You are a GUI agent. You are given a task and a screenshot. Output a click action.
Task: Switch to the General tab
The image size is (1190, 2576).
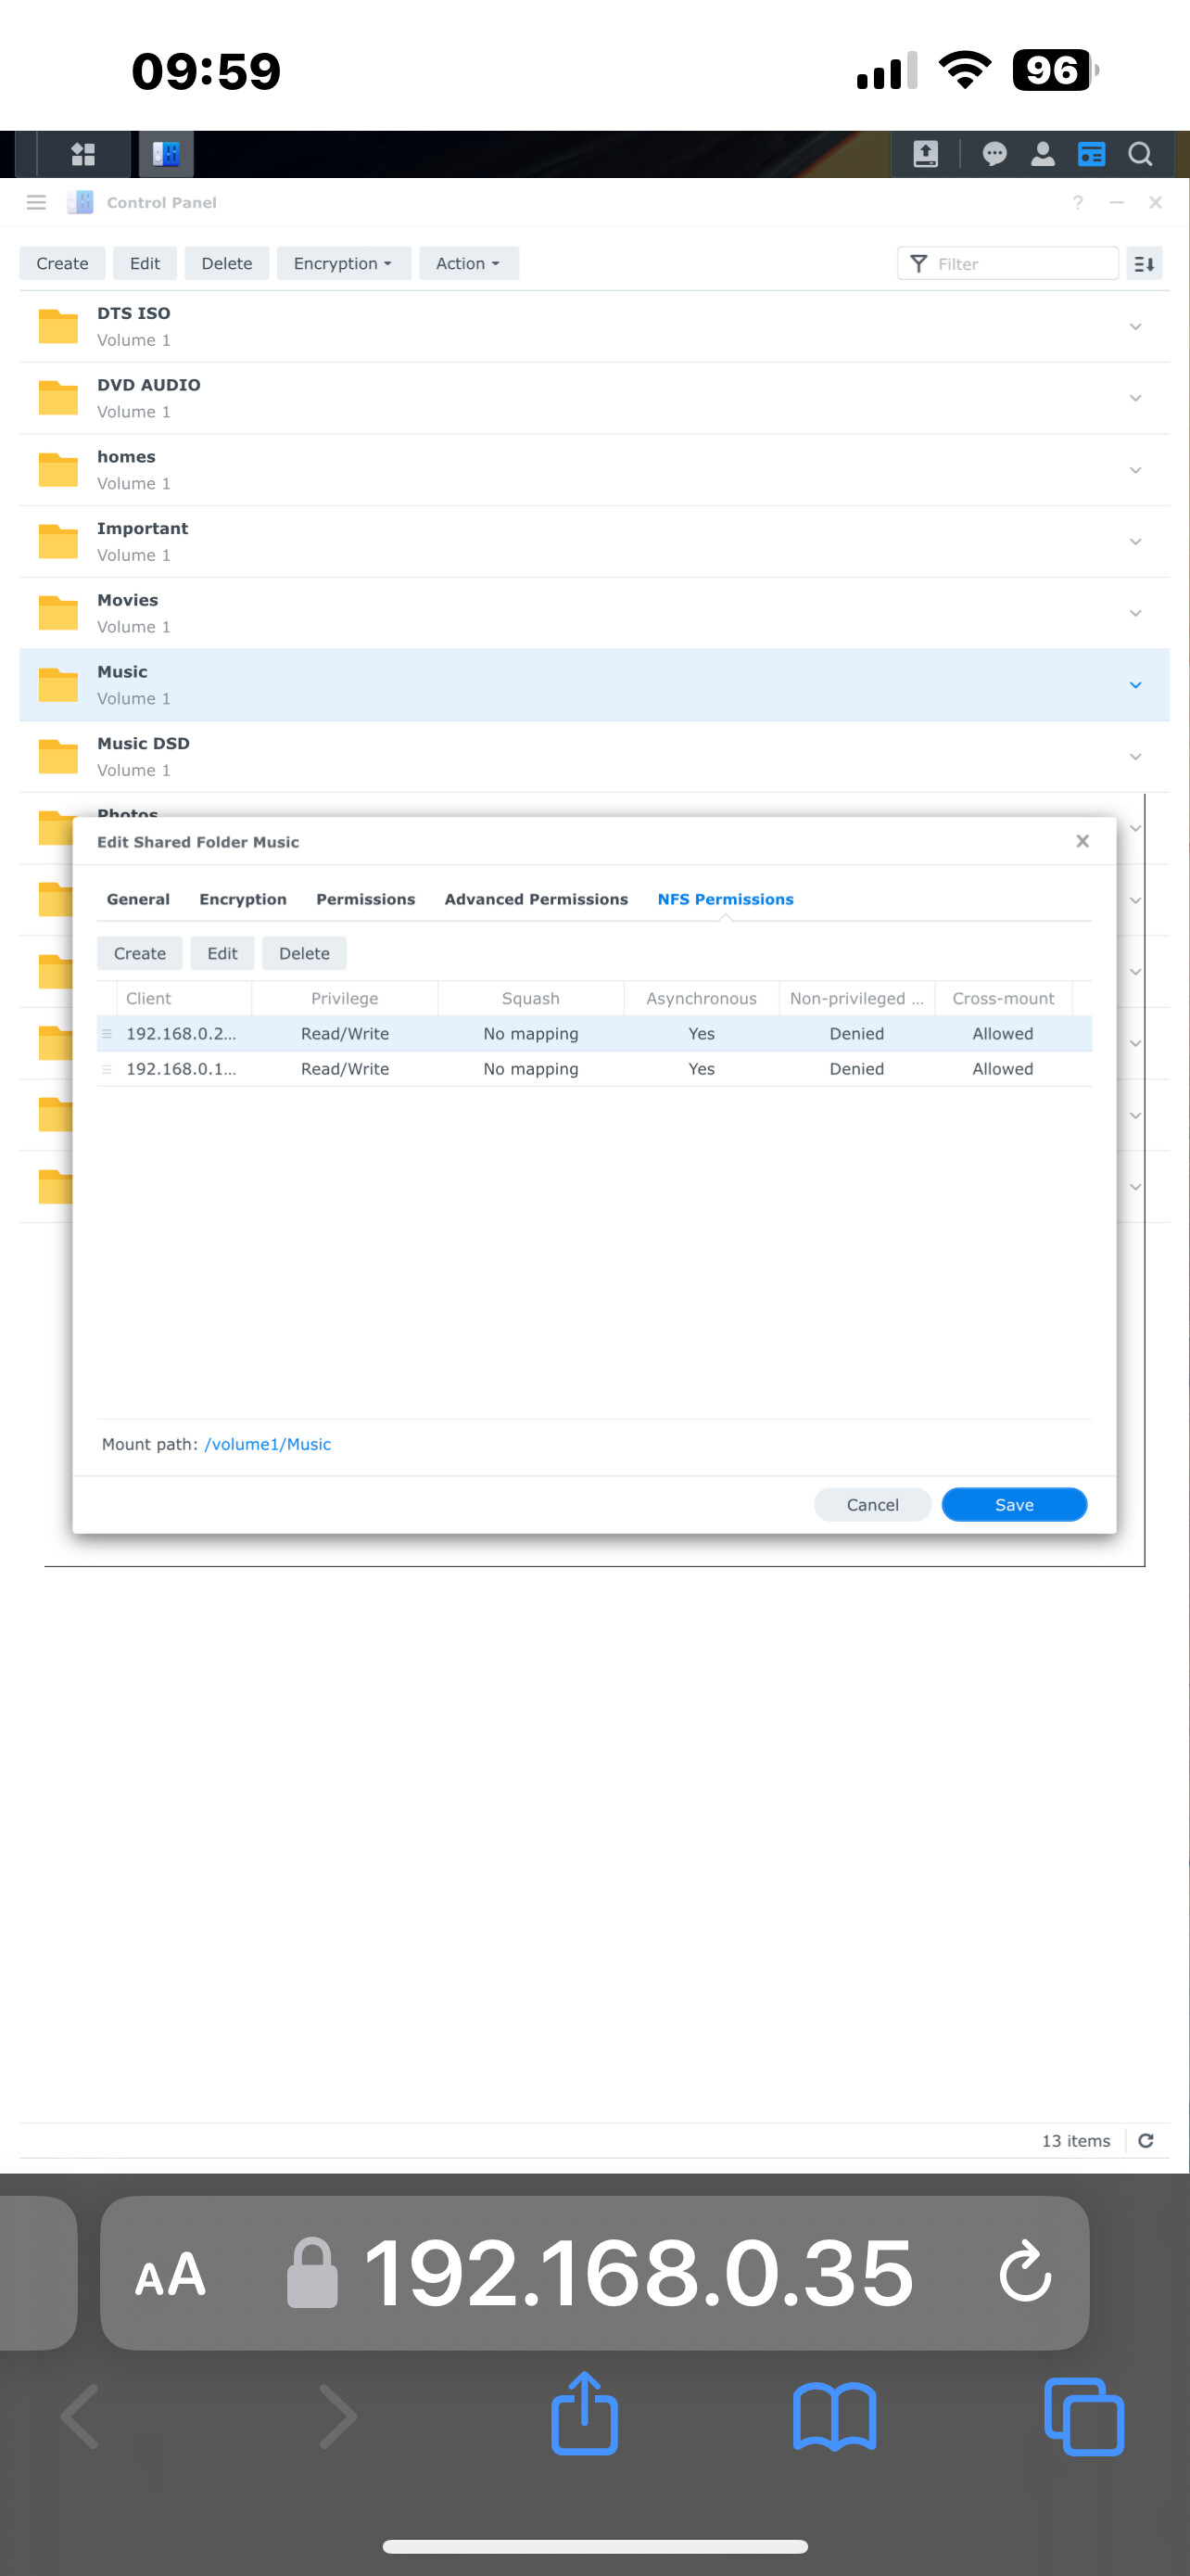(138, 899)
